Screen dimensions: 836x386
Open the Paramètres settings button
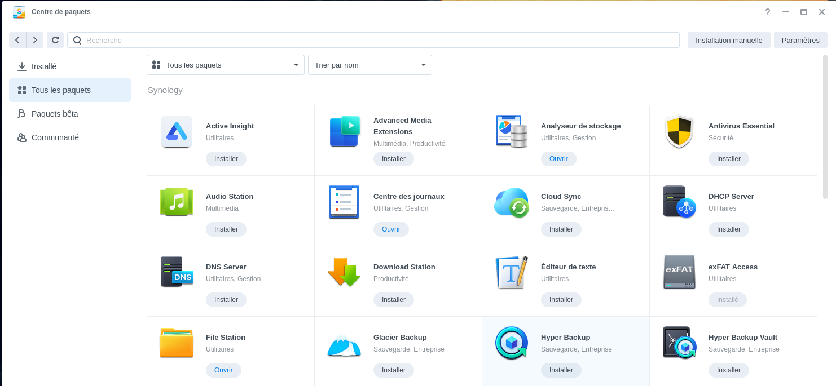tap(800, 40)
